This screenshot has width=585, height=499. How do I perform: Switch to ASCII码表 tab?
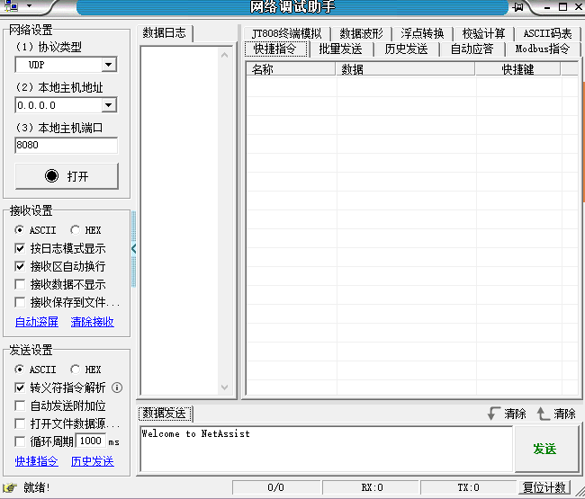click(547, 33)
